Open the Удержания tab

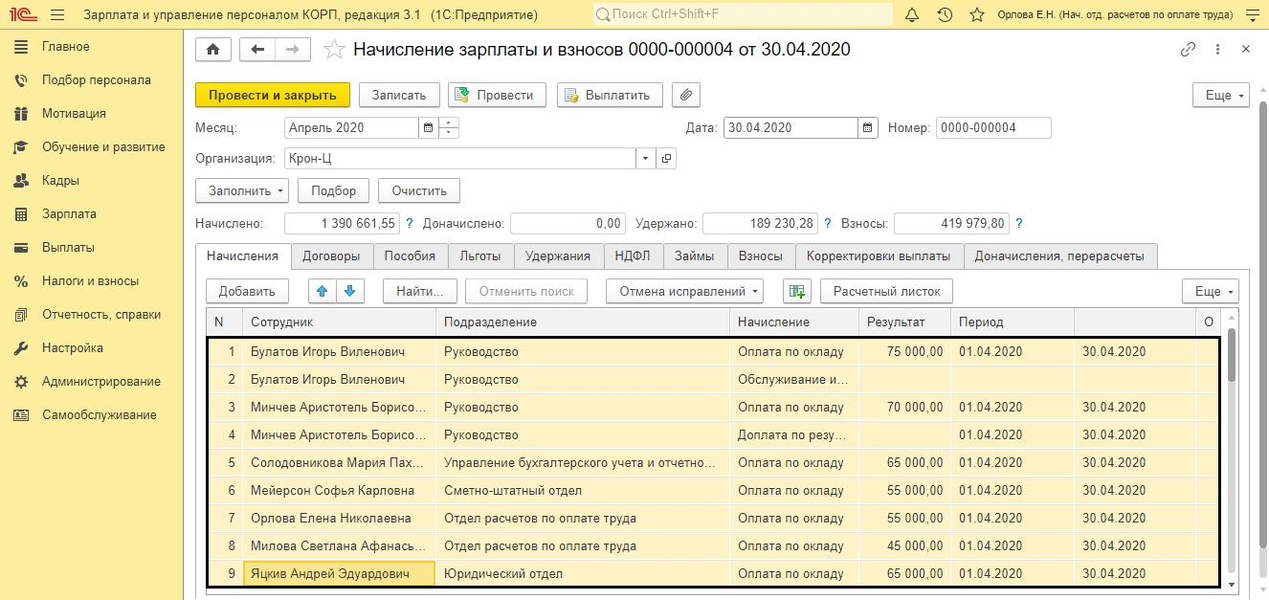[x=558, y=256]
